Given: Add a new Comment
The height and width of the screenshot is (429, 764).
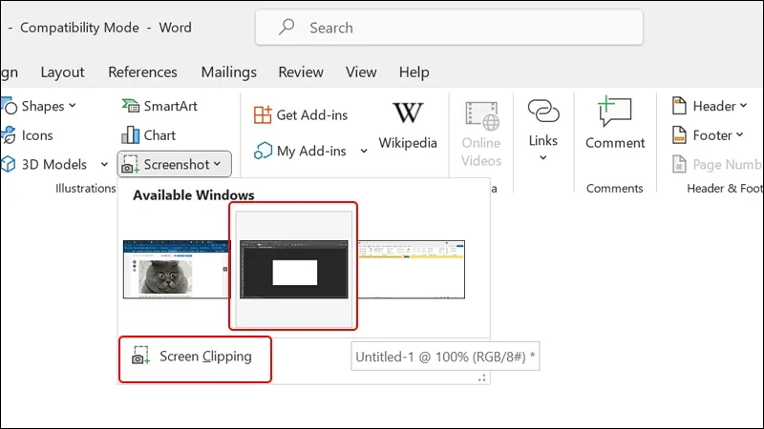Looking at the screenshot, I should [x=615, y=123].
